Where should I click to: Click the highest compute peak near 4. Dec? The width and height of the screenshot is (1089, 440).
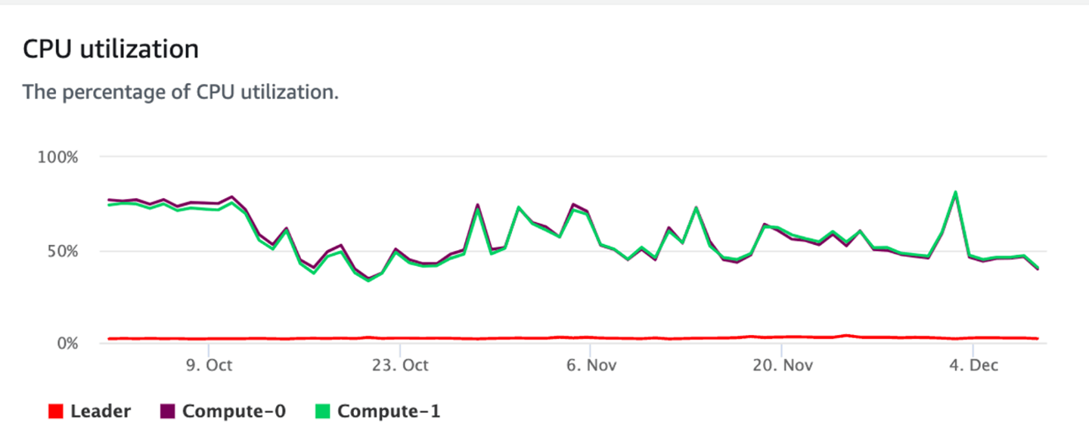pos(955,192)
